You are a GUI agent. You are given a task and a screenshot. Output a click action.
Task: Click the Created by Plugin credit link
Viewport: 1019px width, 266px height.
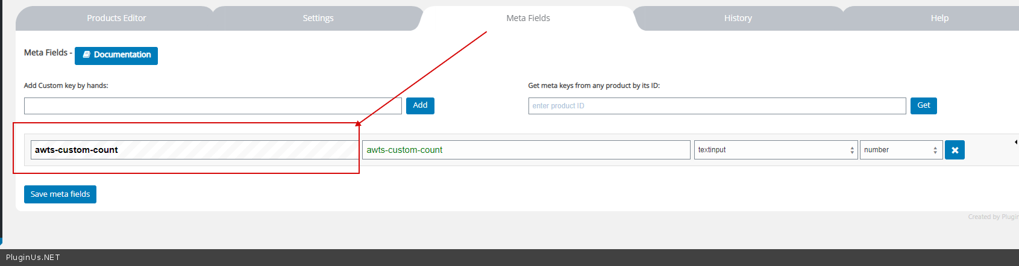(992, 217)
